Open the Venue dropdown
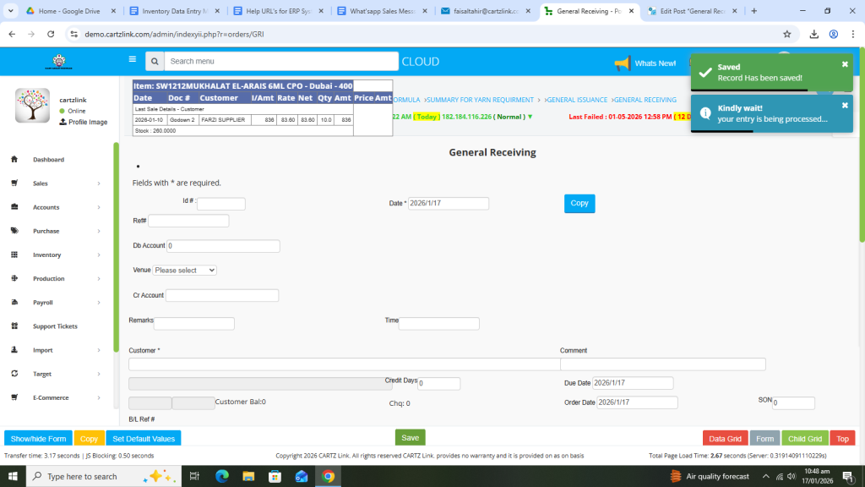865x487 pixels. tap(185, 271)
